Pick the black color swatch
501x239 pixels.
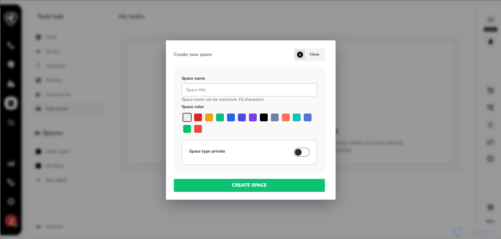[x=264, y=117]
